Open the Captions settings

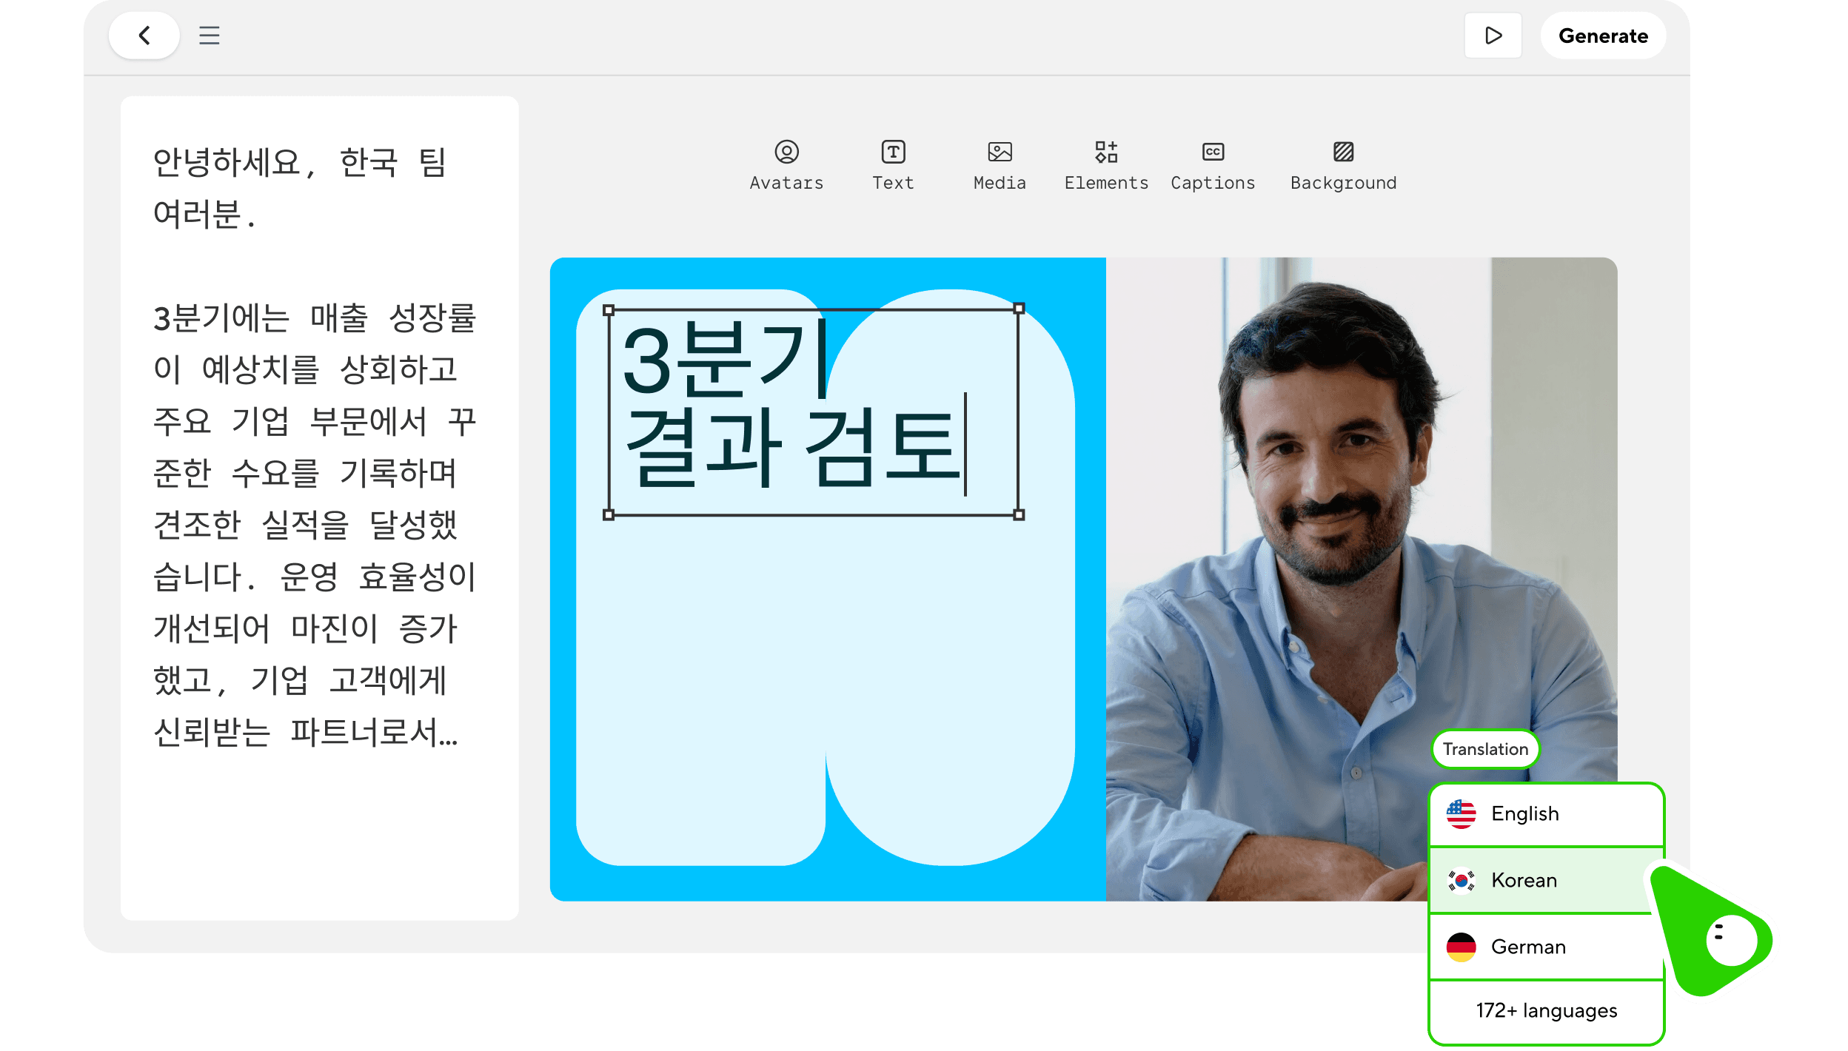click(1212, 164)
